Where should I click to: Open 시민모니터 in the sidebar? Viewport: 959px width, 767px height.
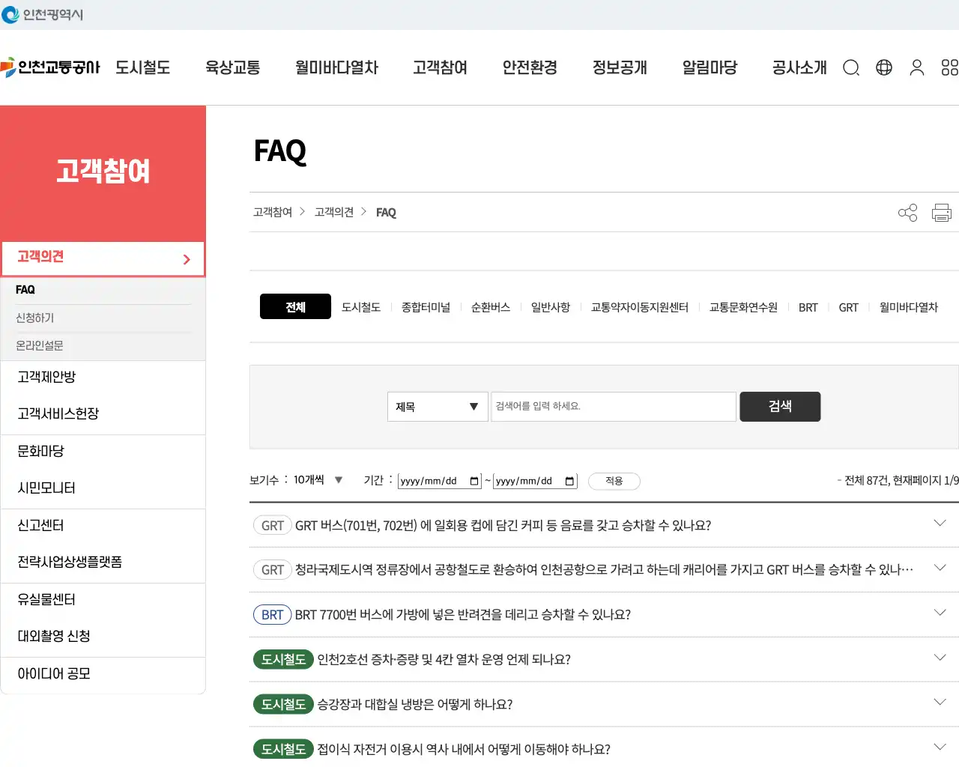click(46, 488)
